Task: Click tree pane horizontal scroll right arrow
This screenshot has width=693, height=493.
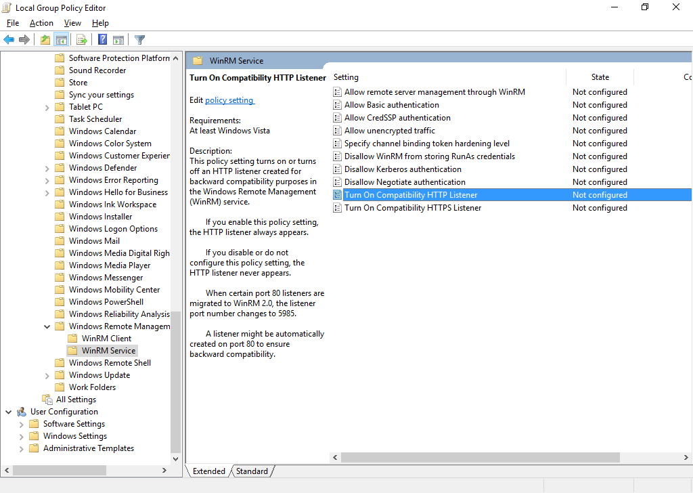Action: [164, 470]
